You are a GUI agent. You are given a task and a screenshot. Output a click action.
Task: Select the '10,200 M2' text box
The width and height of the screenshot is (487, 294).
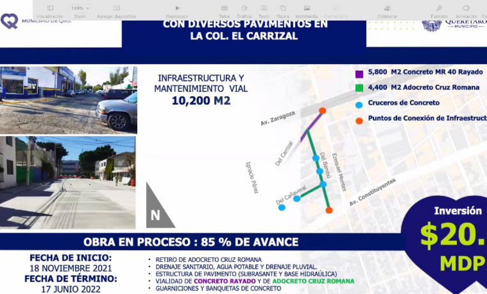coord(201,101)
